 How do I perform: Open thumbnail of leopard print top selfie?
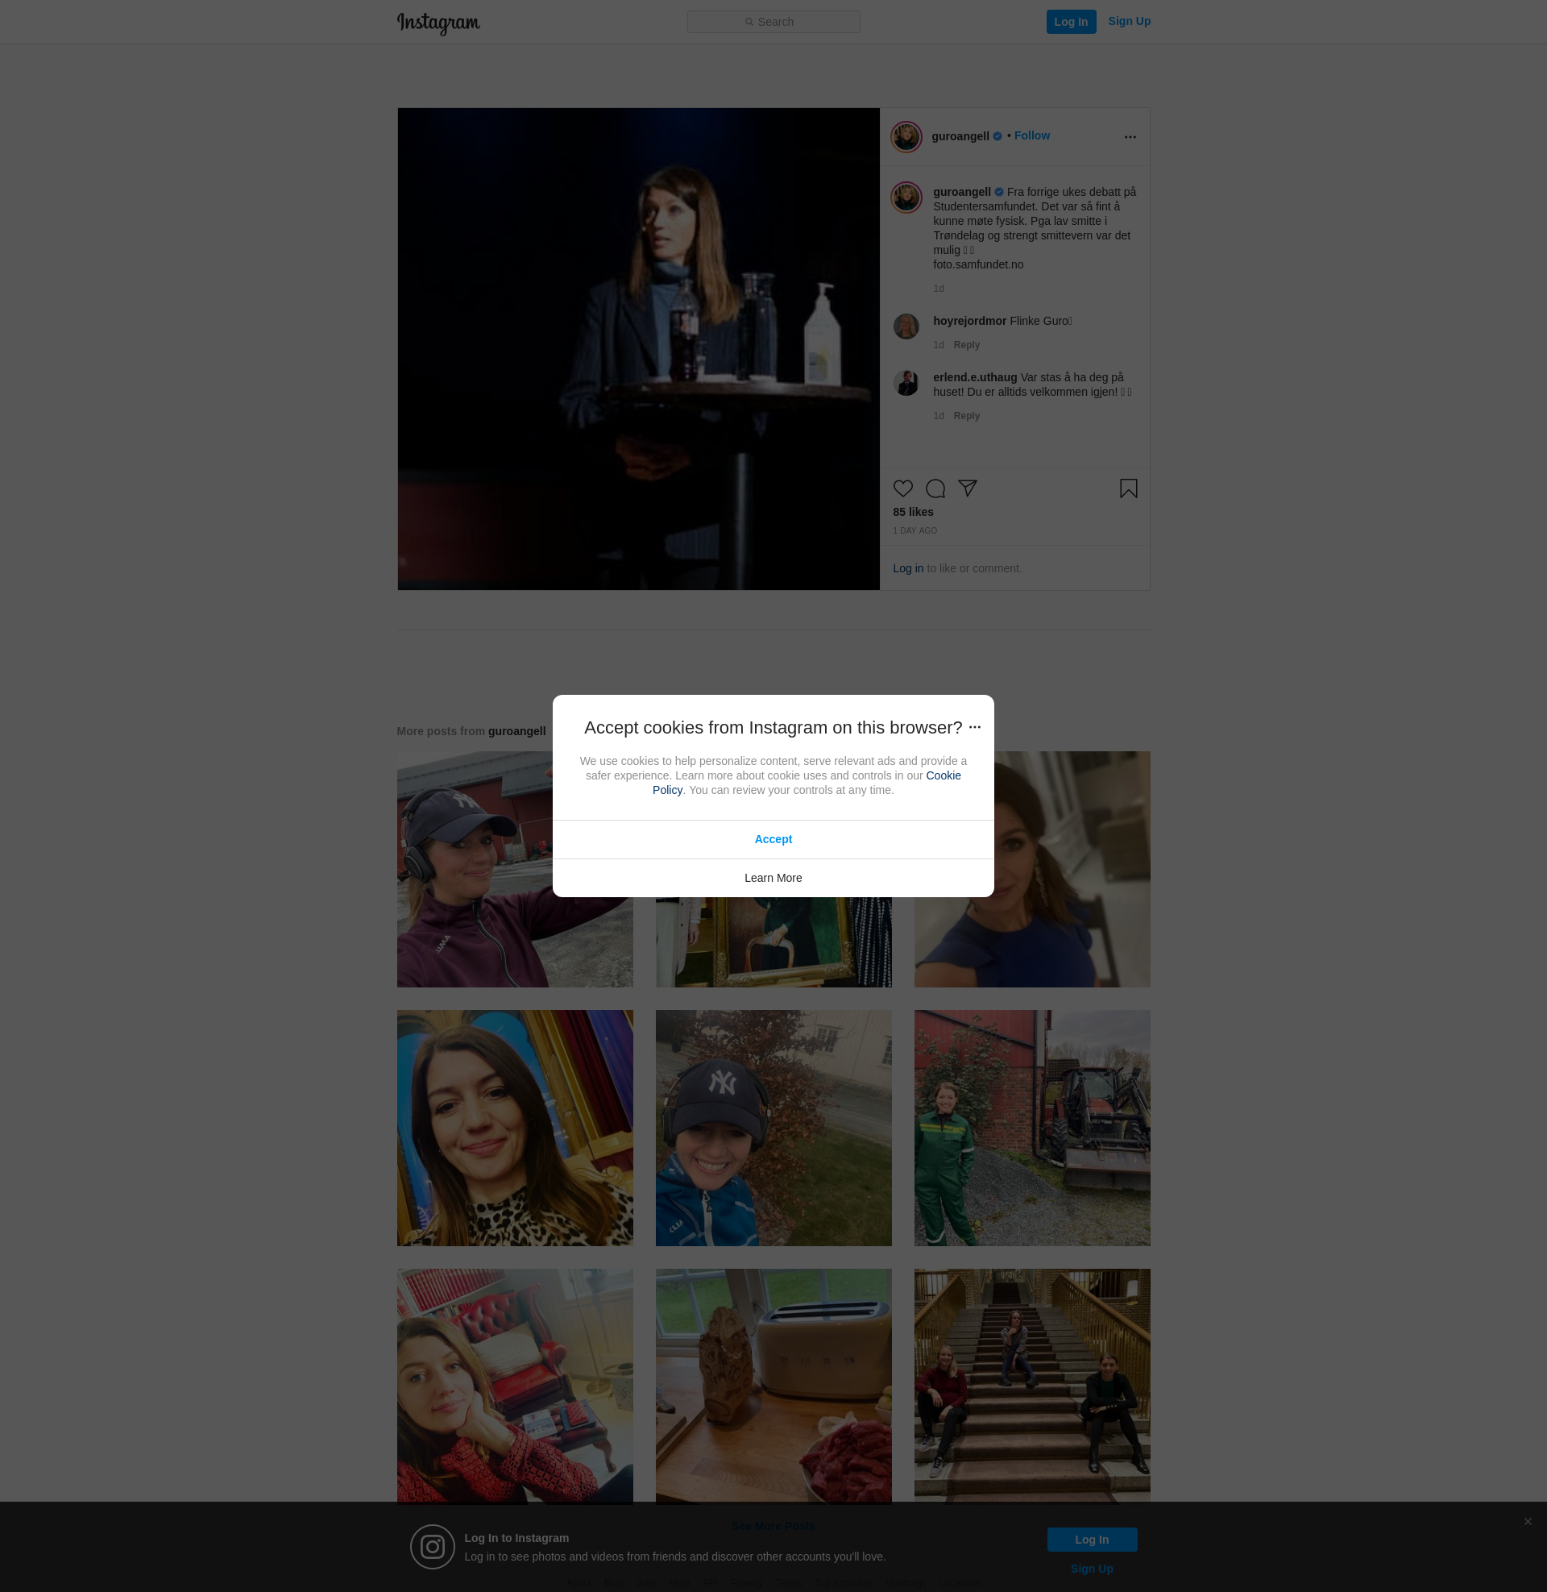[x=514, y=1128]
